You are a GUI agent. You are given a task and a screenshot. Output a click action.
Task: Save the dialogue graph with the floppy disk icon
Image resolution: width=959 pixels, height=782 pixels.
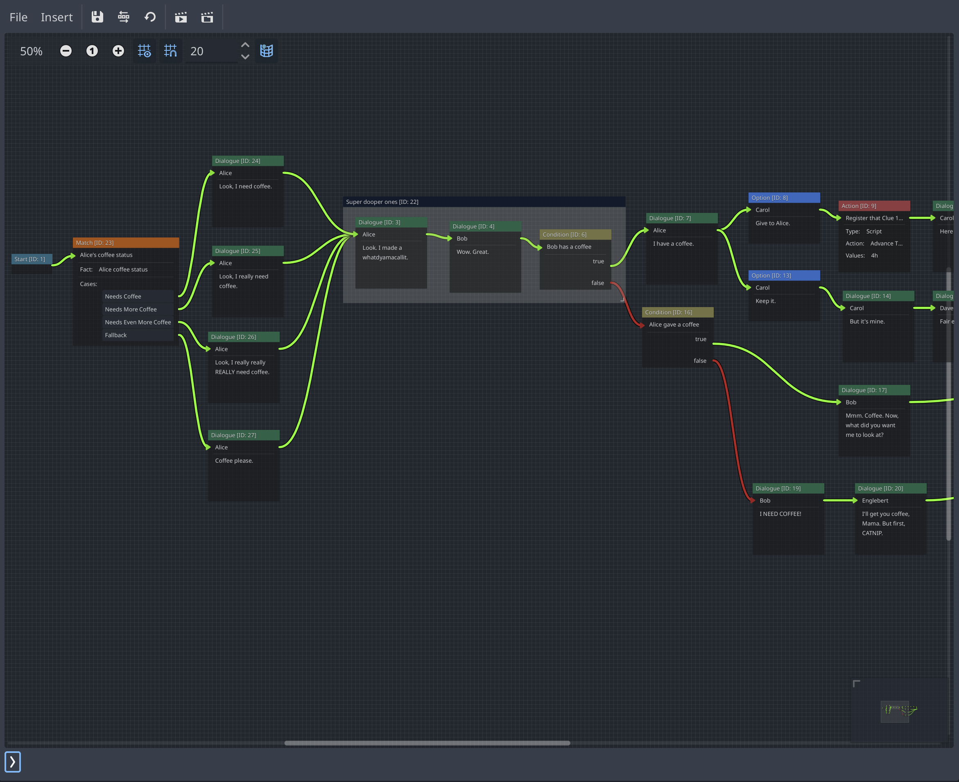click(97, 17)
